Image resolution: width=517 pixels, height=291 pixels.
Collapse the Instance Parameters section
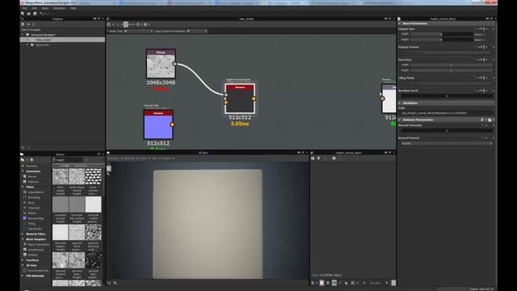click(x=400, y=120)
